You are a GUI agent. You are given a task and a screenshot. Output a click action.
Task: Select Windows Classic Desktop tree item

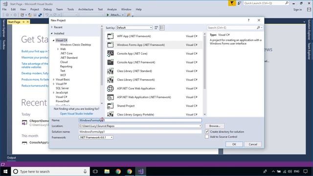point(75,44)
